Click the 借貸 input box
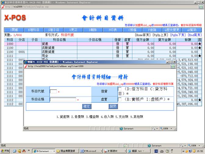Viewport: 205px width, 154px height. click(120, 89)
